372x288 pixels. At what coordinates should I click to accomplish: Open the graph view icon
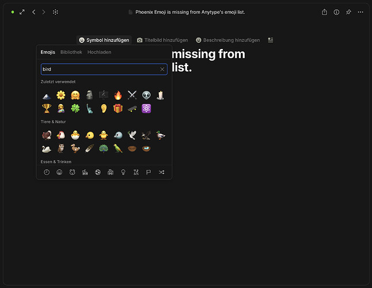55,12
